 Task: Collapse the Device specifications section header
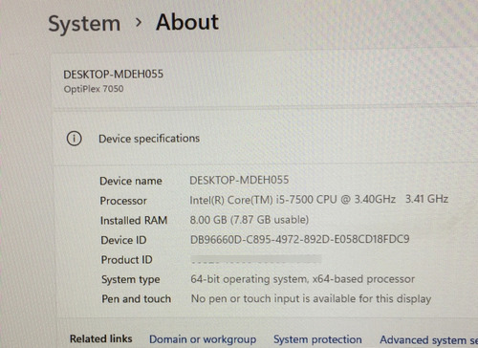tap(265, 139)
